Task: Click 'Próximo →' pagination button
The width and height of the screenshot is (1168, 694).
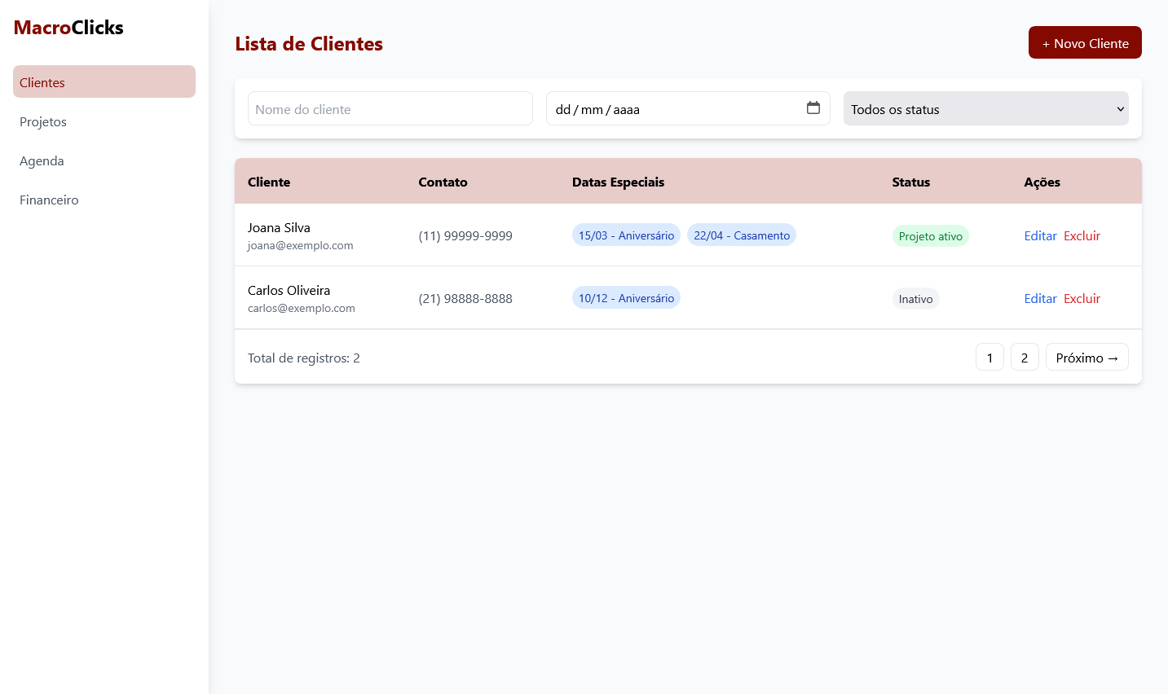Action: [1086, 356]
